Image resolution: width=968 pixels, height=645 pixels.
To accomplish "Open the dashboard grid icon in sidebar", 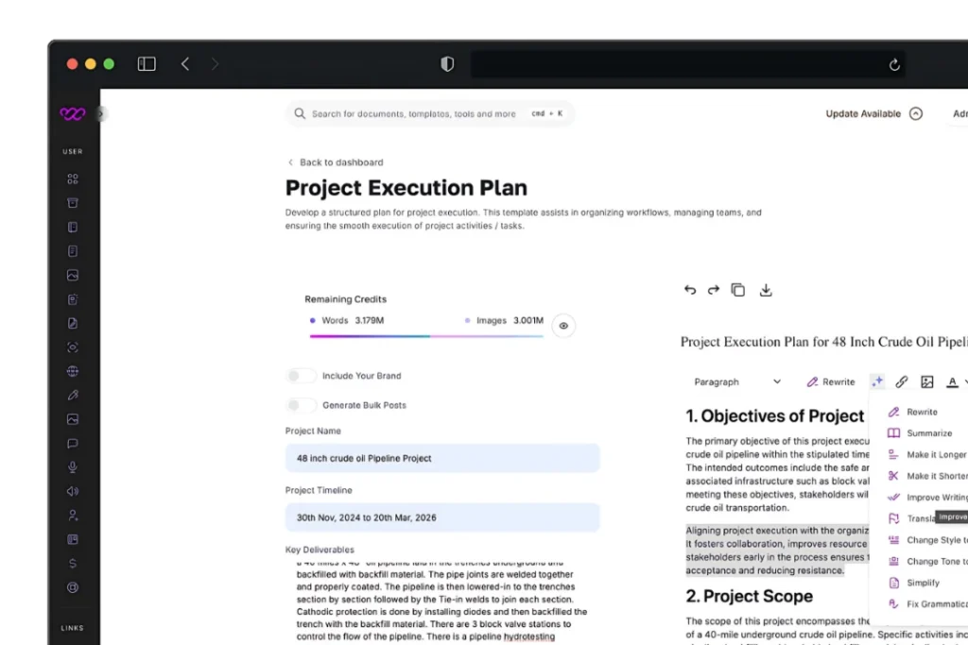I will pyautogui.click(x=72, y=178).
